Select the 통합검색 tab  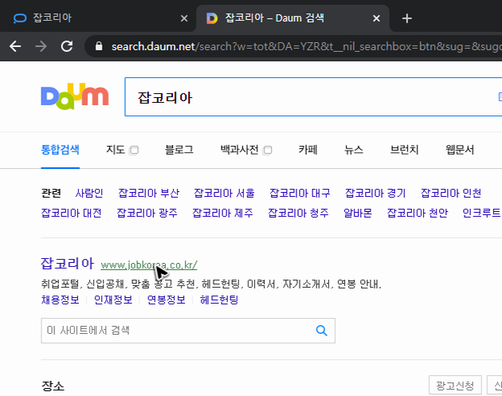tap(61, 150)
